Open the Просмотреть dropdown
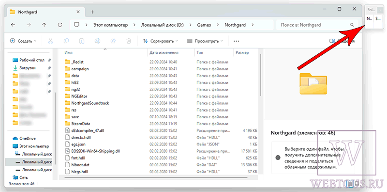This screenshot has width=387, height=192. point(205,41)
